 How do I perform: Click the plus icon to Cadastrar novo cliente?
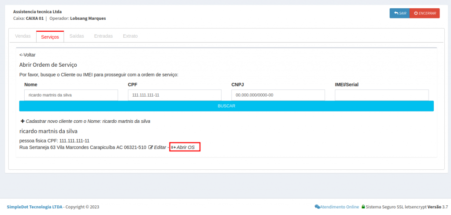click(22, 121)
